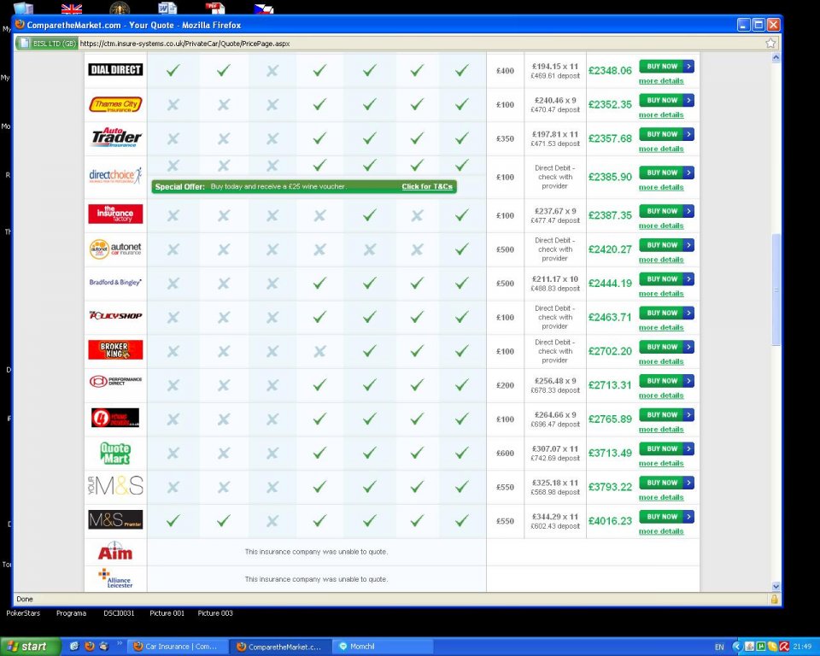820x656 pixels.
Task: Open the UK flag desktop icon
Action: coord(72,9)
